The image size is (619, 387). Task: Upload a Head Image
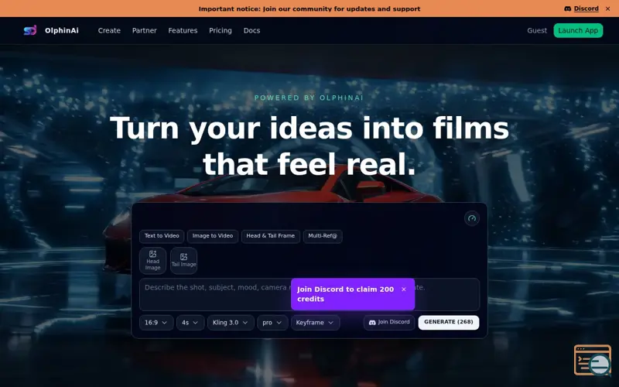152,260
